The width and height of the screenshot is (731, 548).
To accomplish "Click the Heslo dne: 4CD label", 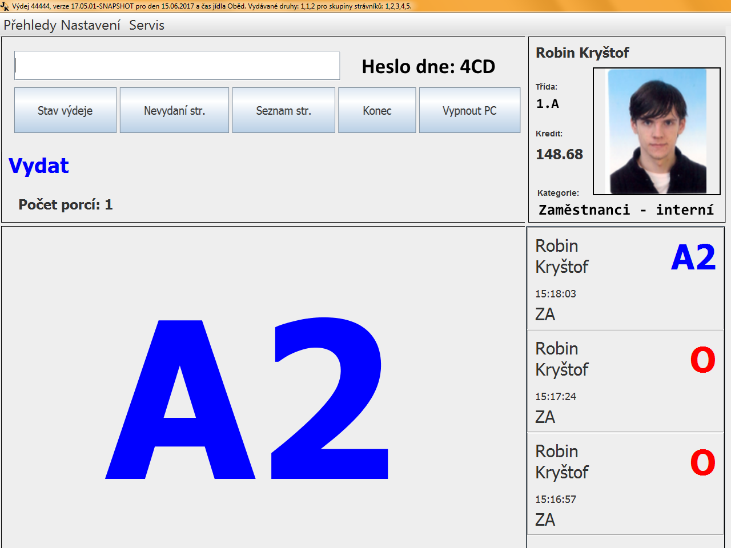I will pyautogui.click(x=428, y=67).
